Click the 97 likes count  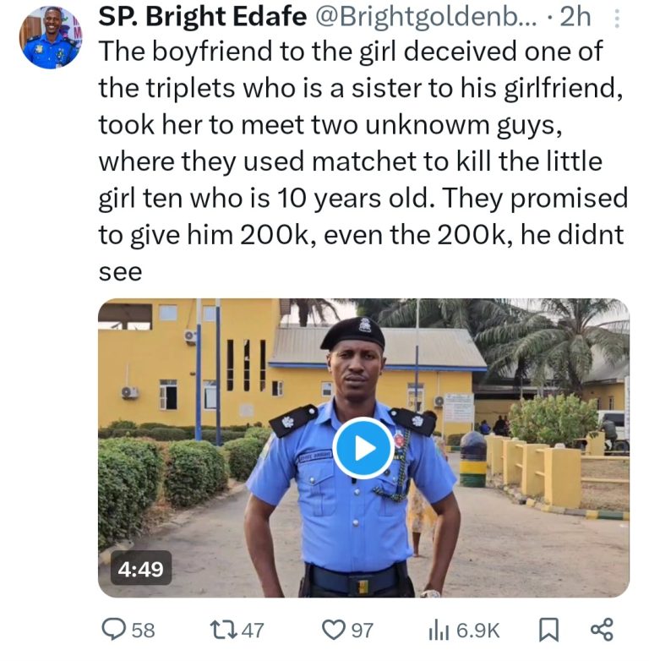362,630
